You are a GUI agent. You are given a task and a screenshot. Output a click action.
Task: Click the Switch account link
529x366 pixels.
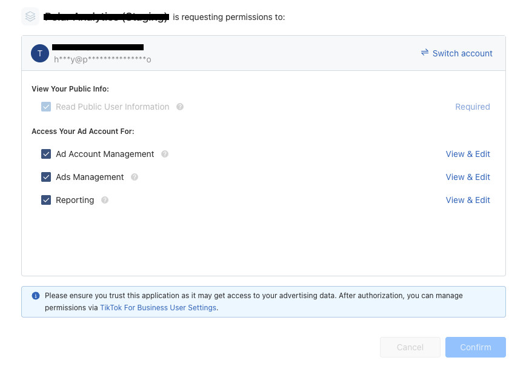(x=462, y=53)
